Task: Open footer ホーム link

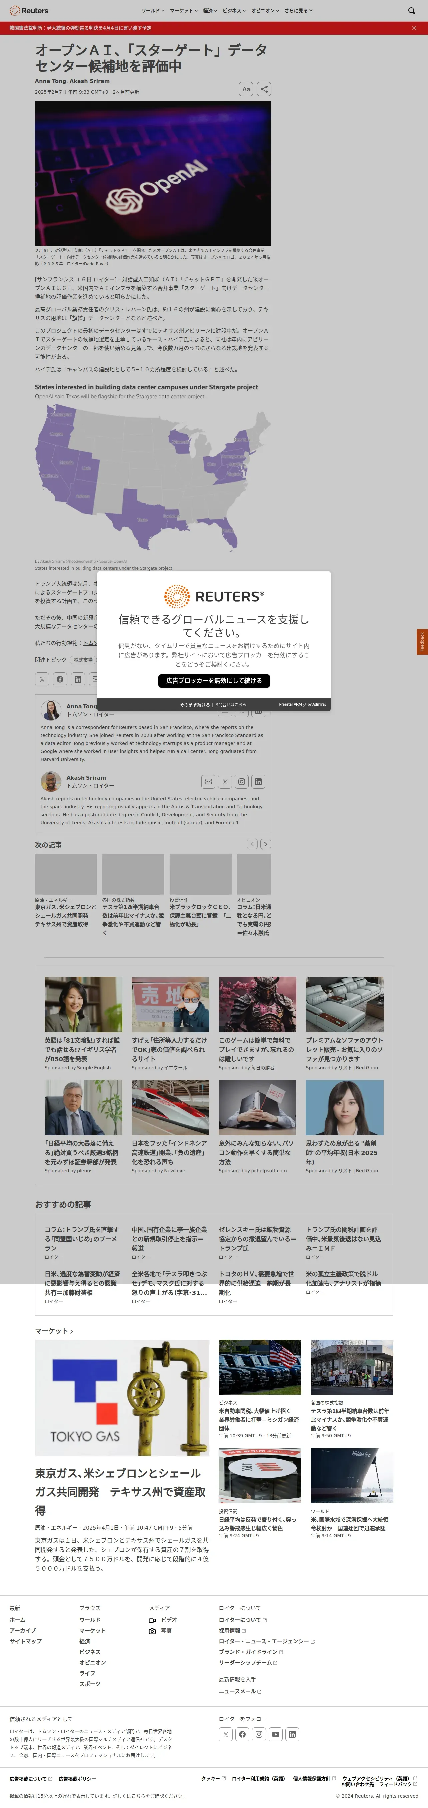Action: click(x=18, y=1620)
